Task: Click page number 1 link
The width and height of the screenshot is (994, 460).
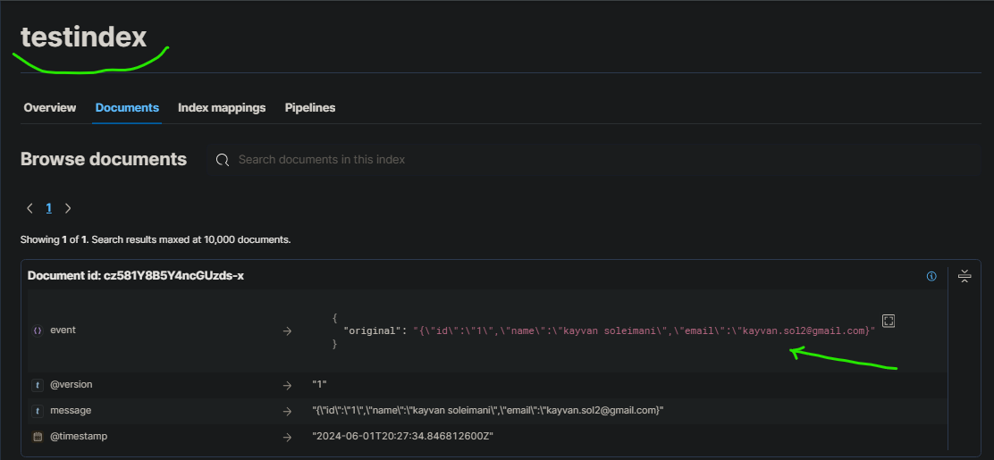Action: click(49, 208)
